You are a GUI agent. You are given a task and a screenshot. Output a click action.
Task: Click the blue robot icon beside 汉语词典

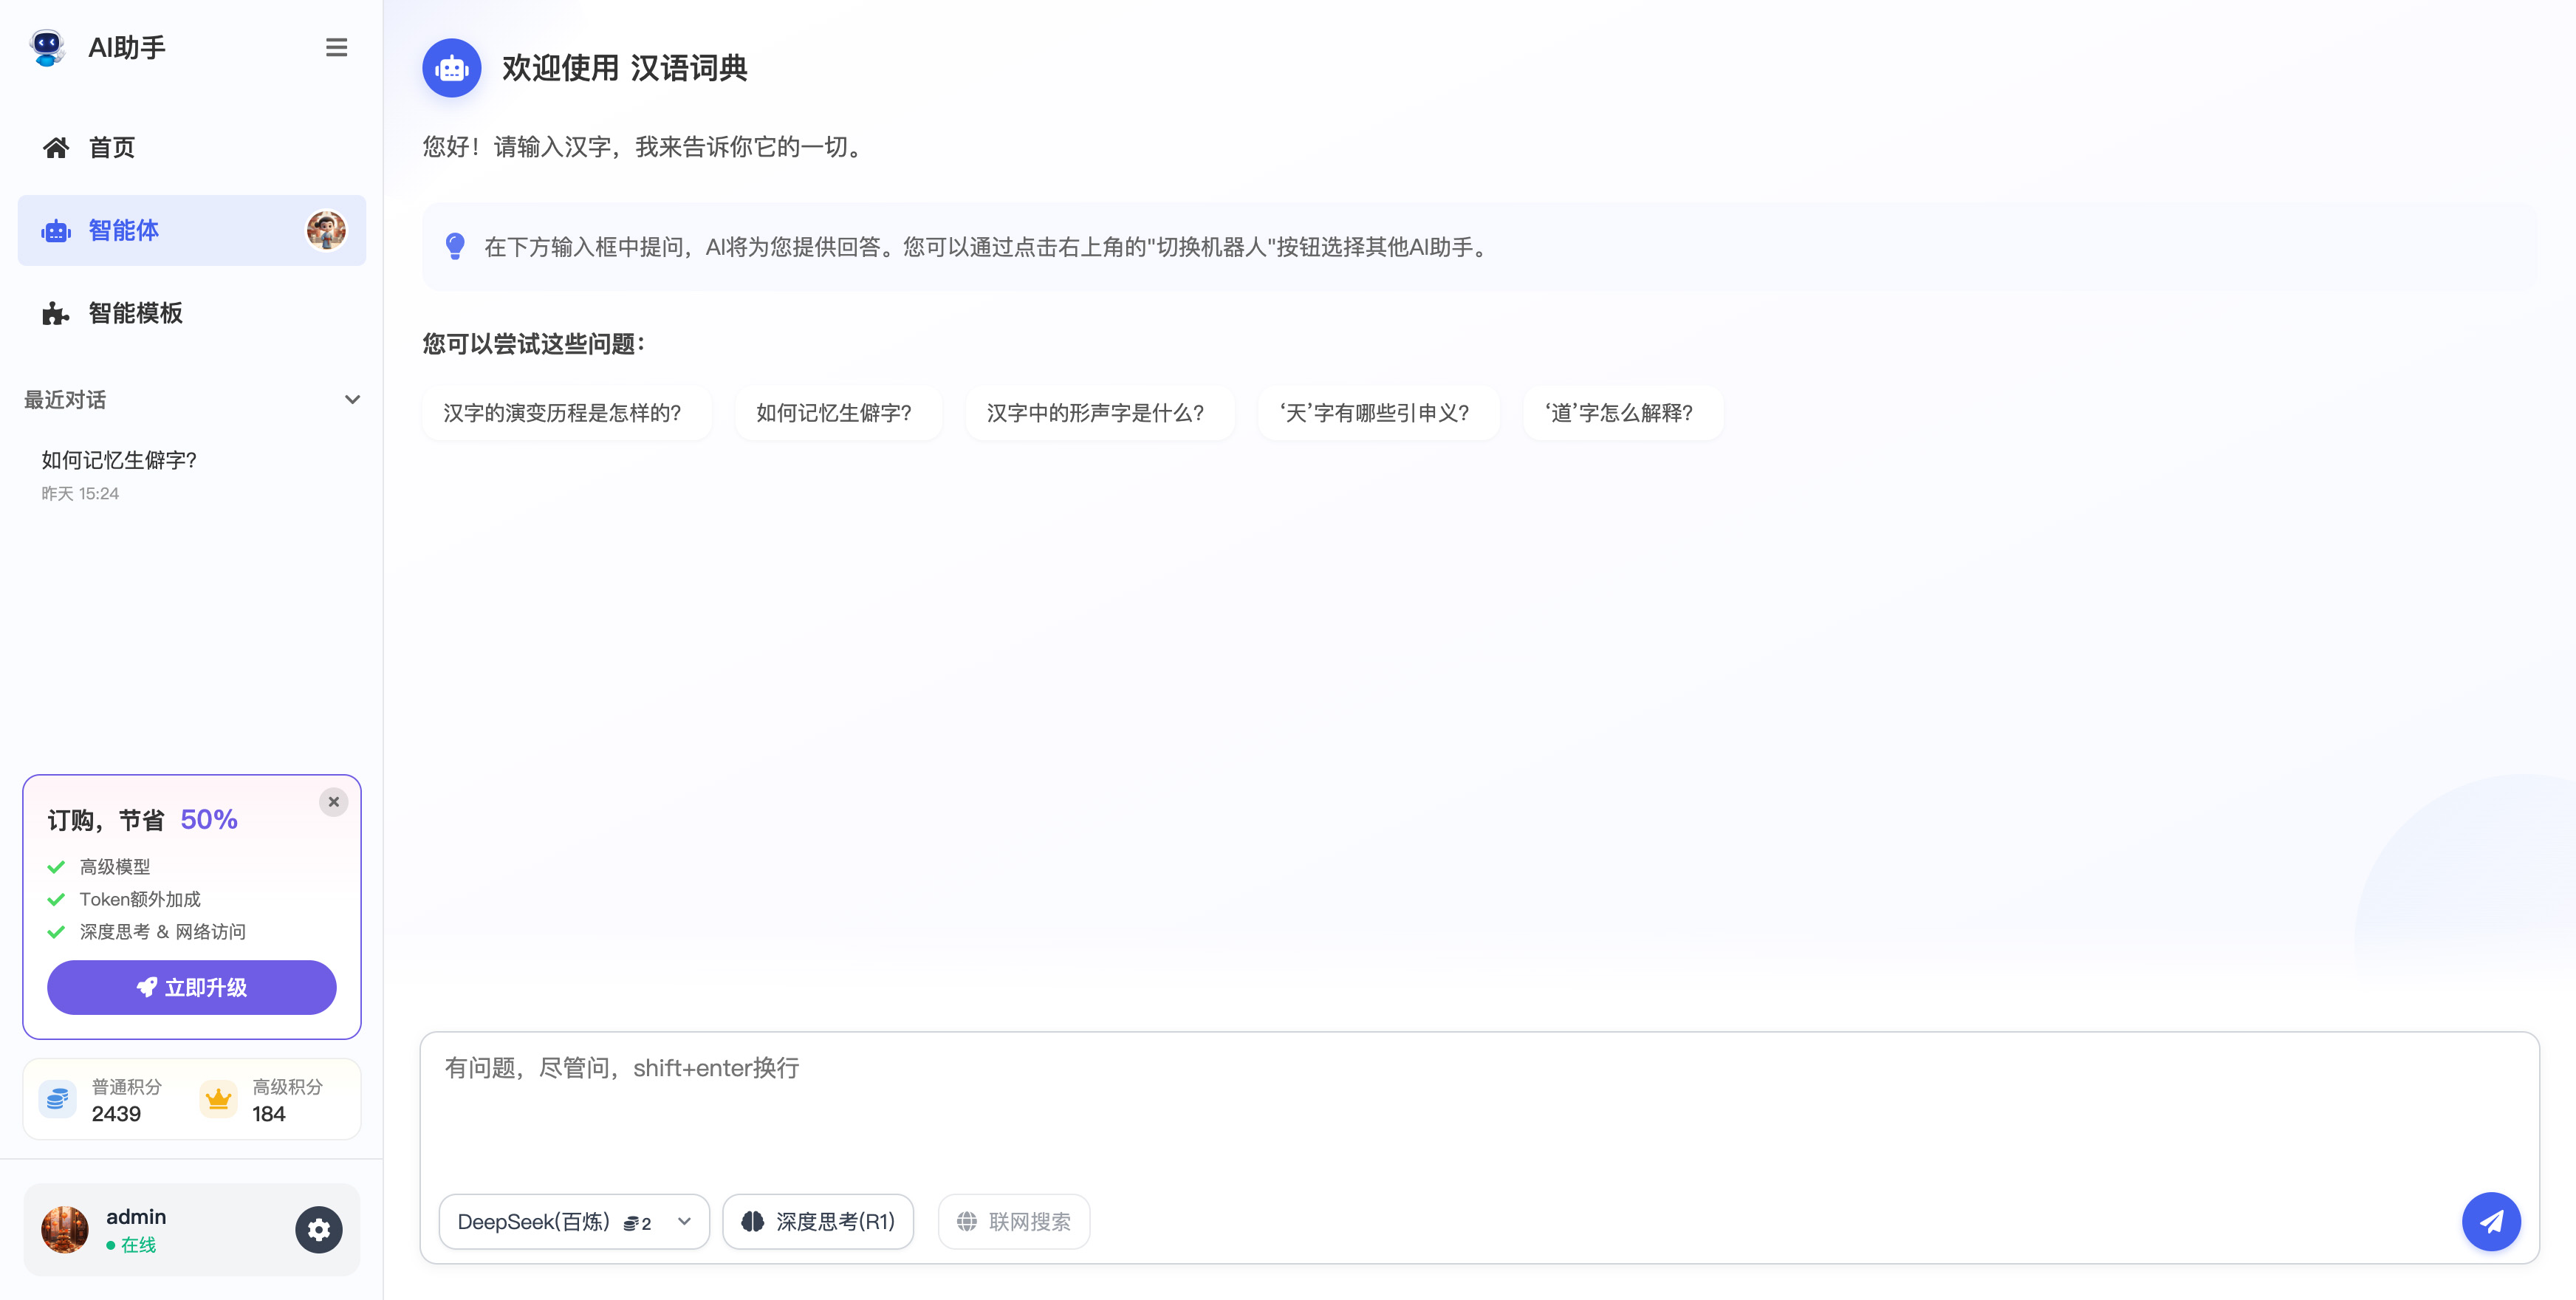pos(451,68)
